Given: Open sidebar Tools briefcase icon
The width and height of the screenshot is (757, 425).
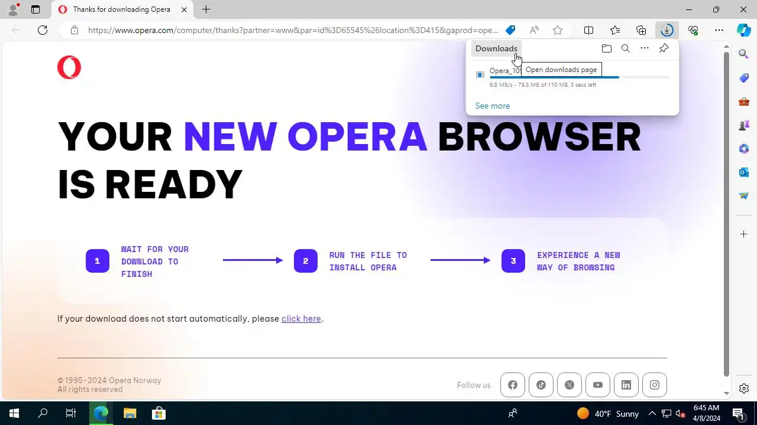Looking at the screenshot, I should click(x=744, y=102).
